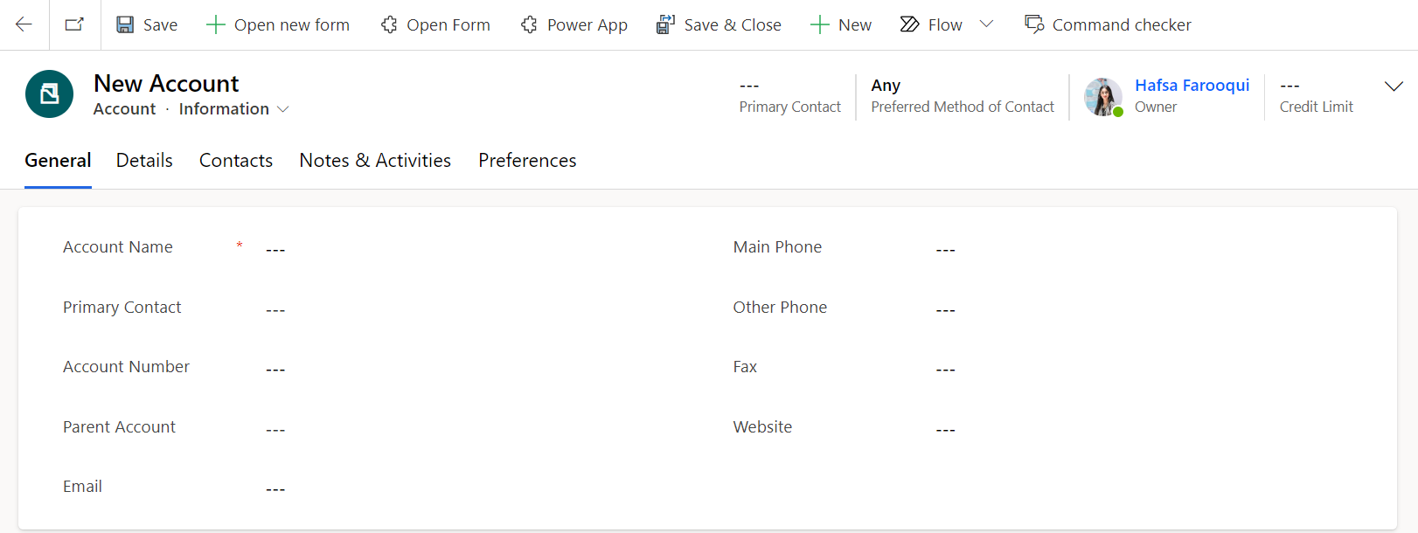Viewport: 1418px width, 533px height.
Task: Click Open new form in the toolbar
Action: point(278,24)
